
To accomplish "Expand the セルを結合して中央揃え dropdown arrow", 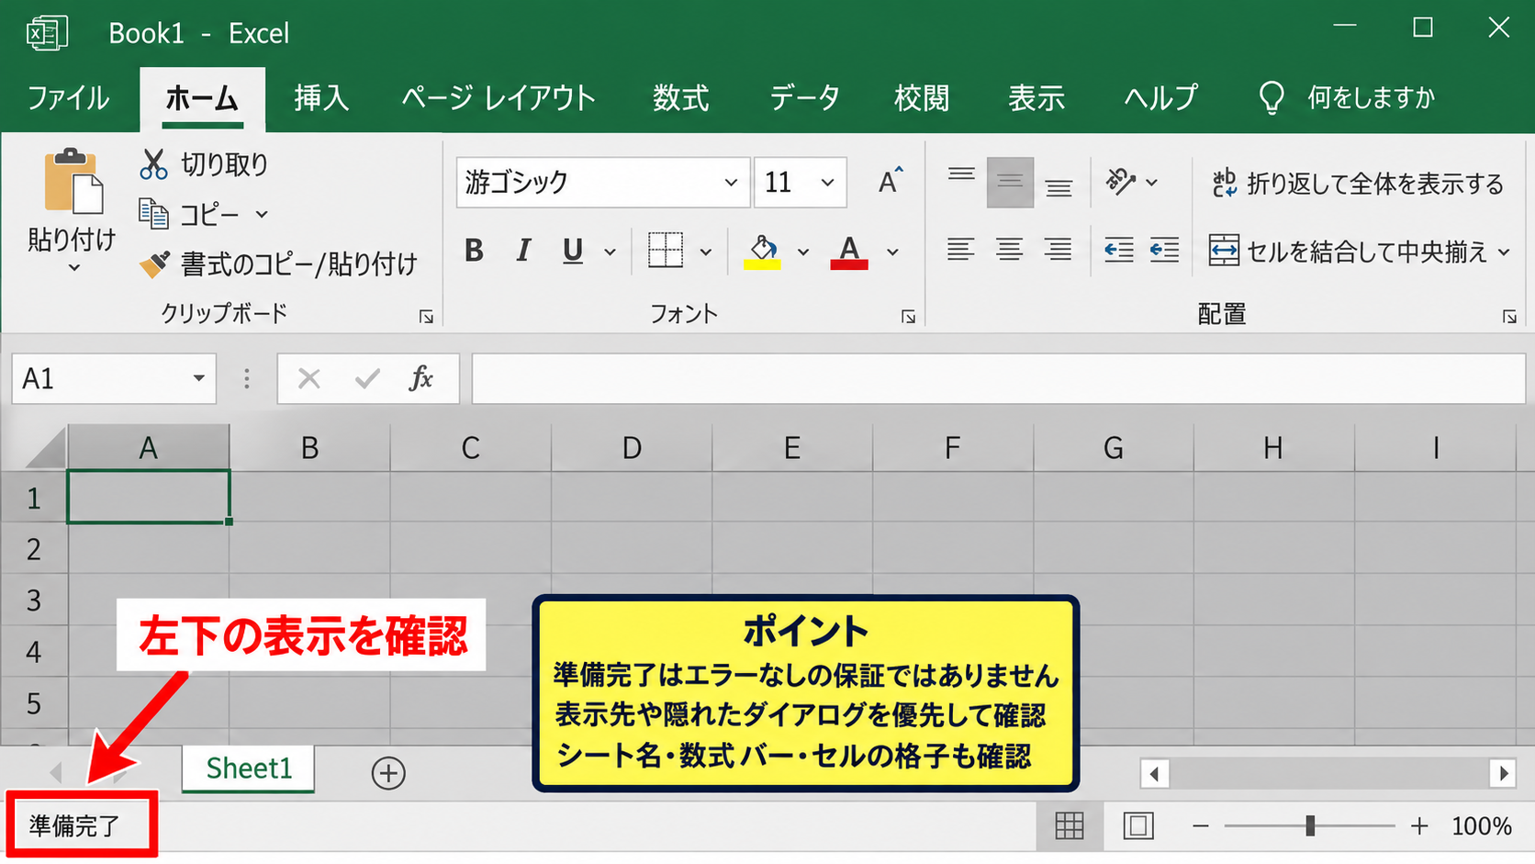I will [x=1504, y=252].
